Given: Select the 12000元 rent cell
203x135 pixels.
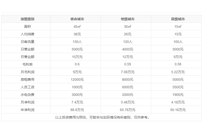Looking at the screenshot, I should [x=75, y=79].
